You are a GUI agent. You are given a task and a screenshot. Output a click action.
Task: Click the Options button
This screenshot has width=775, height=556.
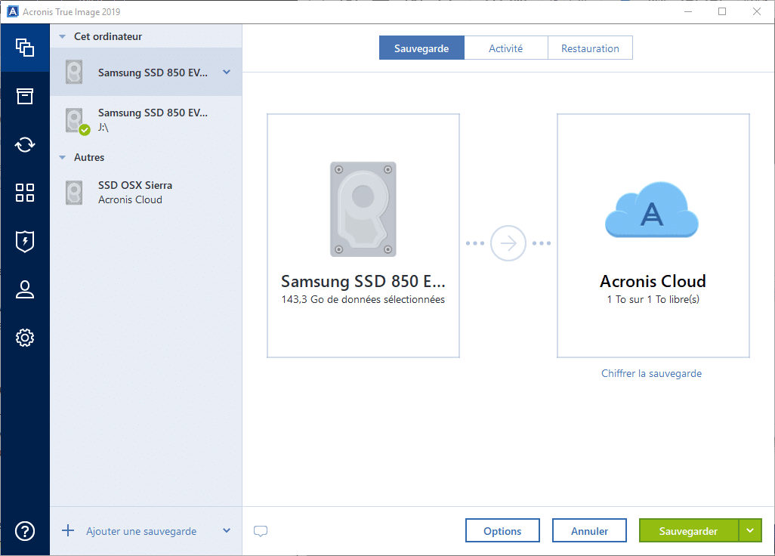502,531
